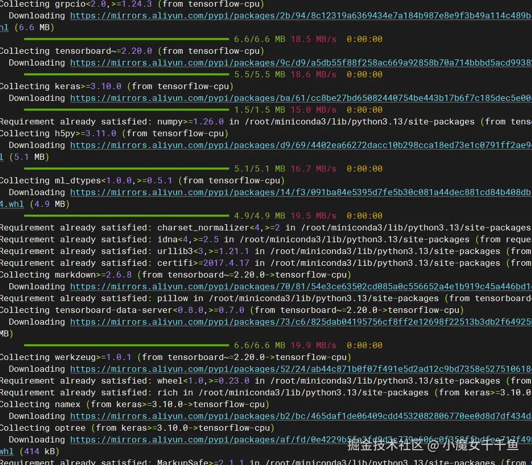The width and height of the screenshot is (532, 465).
Task: Click the rich requirement line
Action: 266,393
